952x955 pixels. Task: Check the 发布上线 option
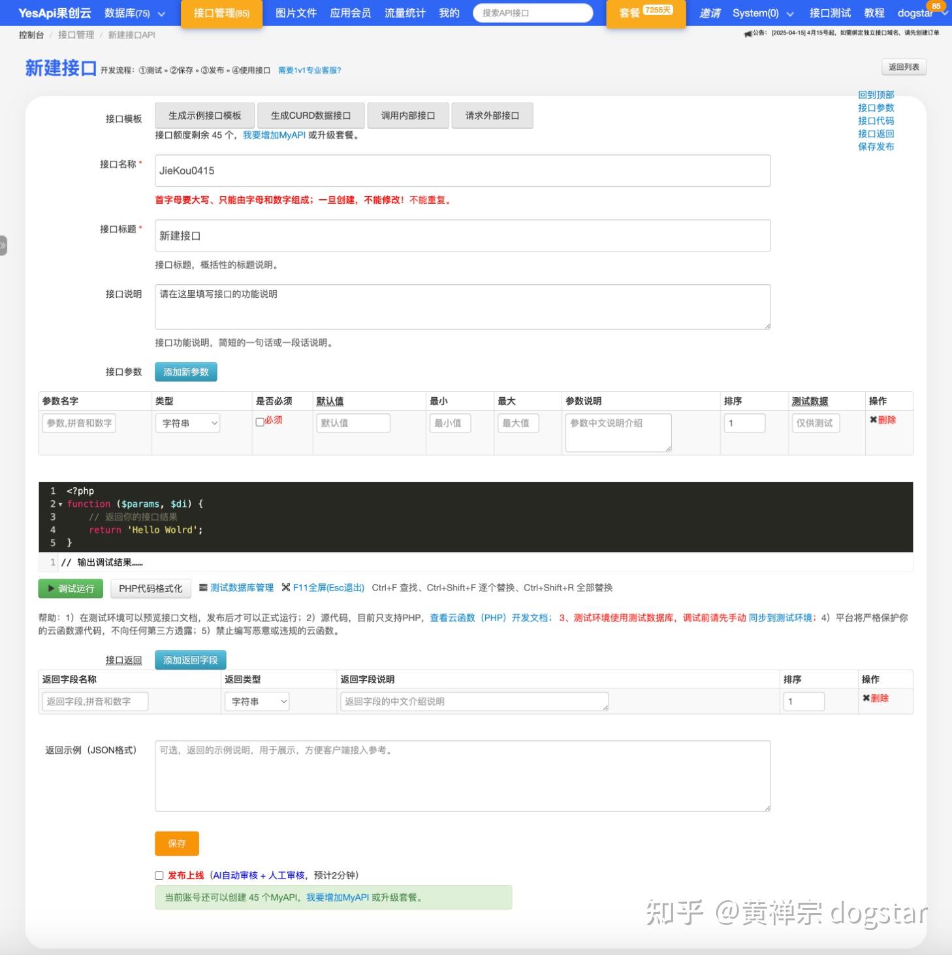click(x=159, y=875)
